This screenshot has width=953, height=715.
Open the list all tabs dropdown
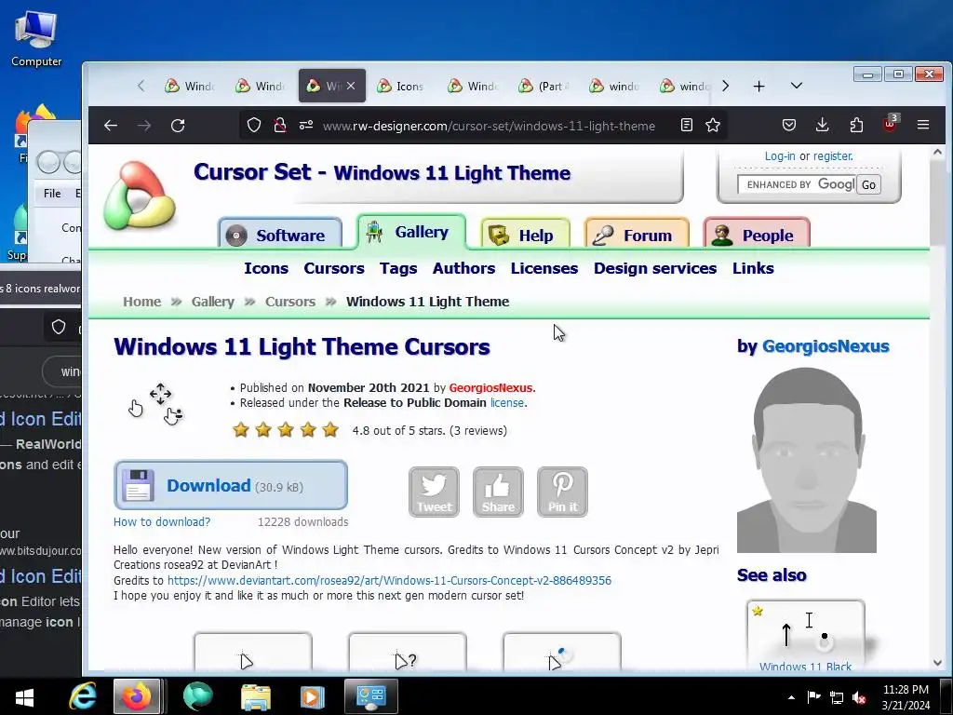[797, 86]
